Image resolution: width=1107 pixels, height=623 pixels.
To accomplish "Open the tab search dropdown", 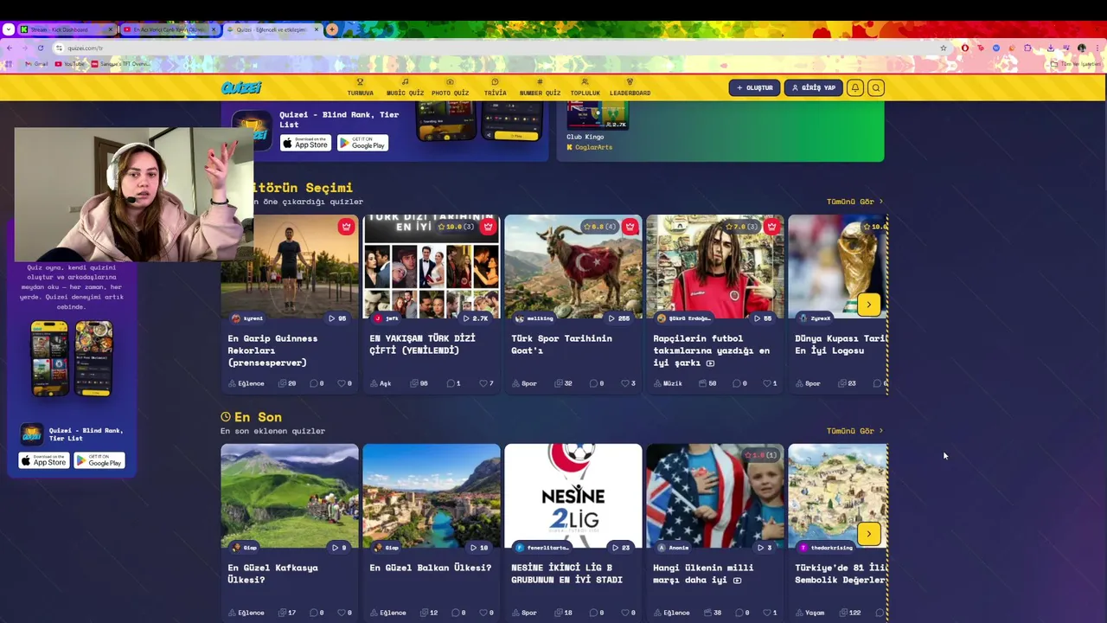I will pos(8,29).
